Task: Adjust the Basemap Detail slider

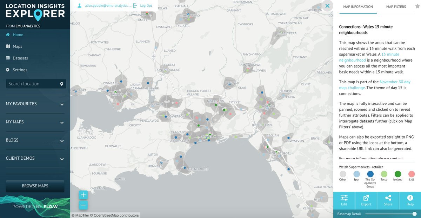Action: (414, 214)
